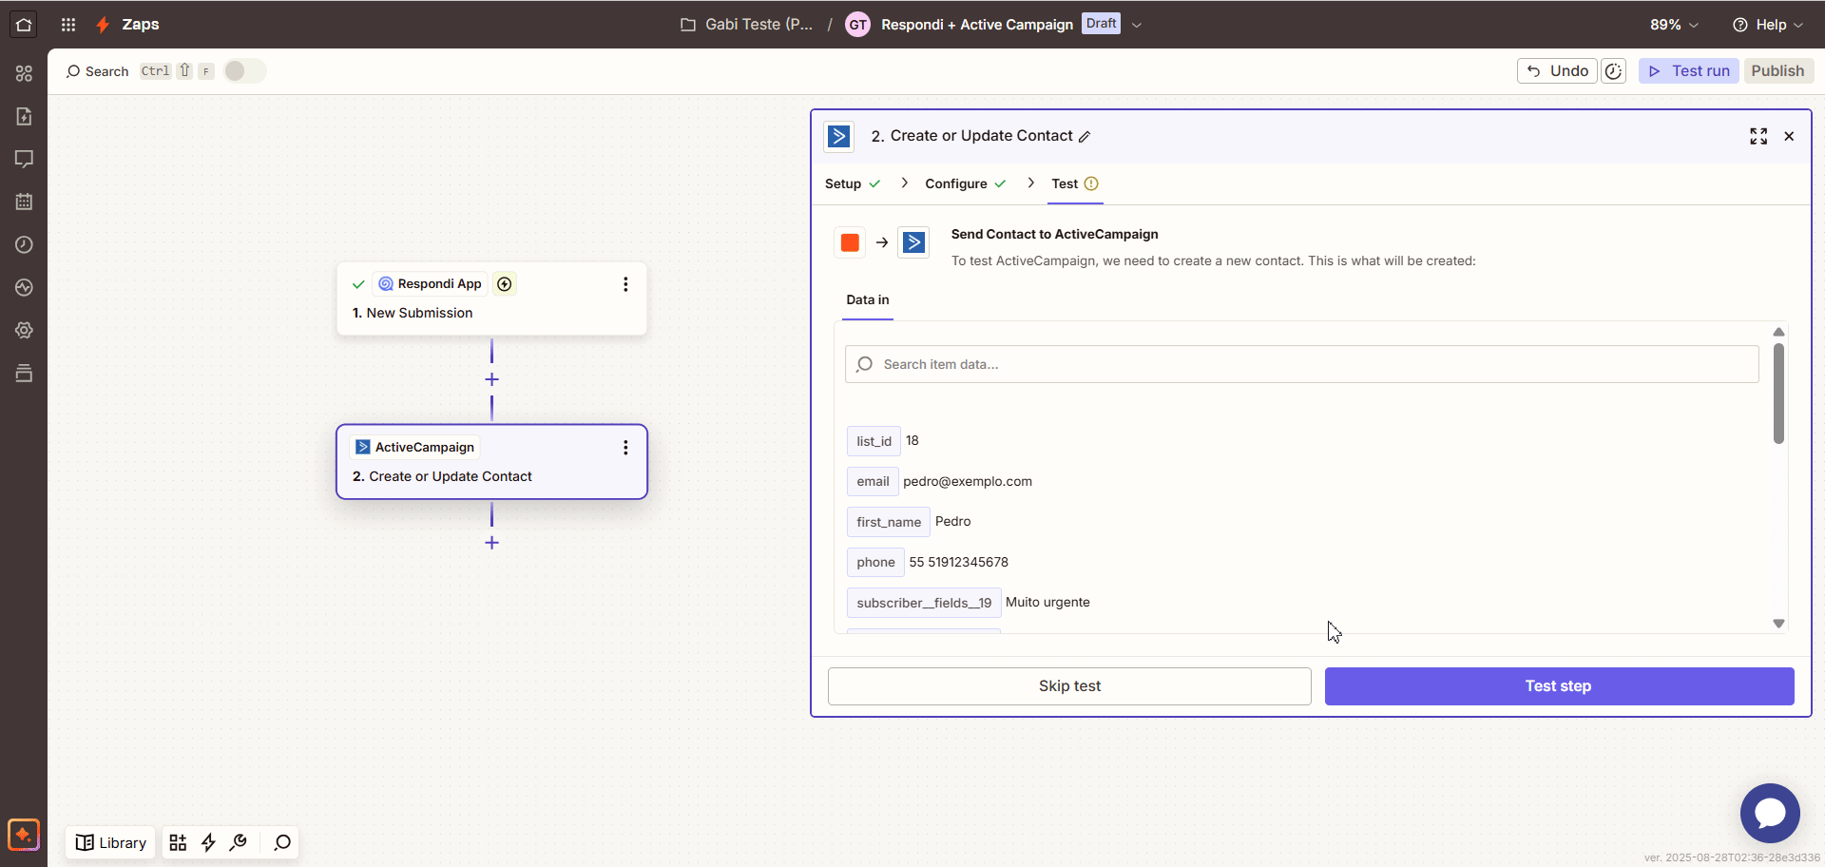1825x867 pixels.
Task: Click the list_id field label
Action: point(874,441)
